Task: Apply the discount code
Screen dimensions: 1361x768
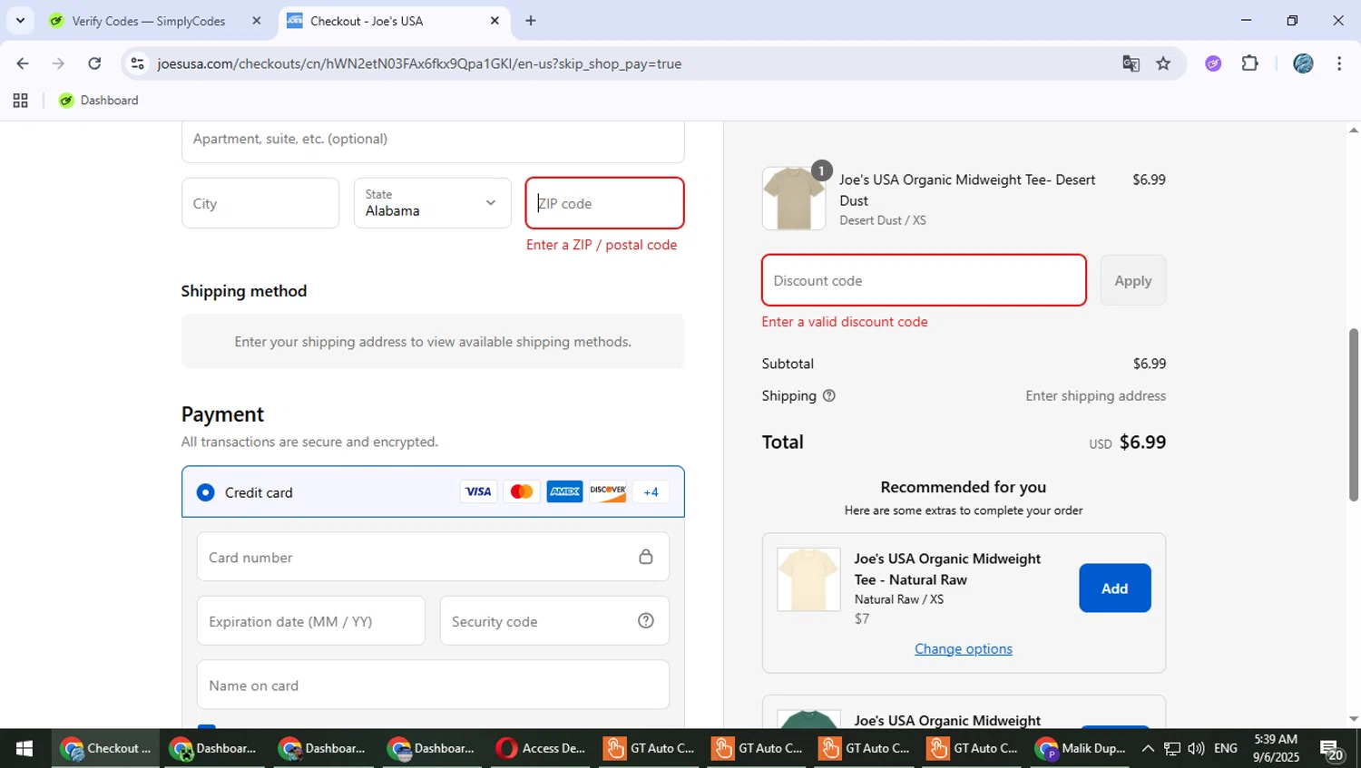Action: tap(1133, 280)
